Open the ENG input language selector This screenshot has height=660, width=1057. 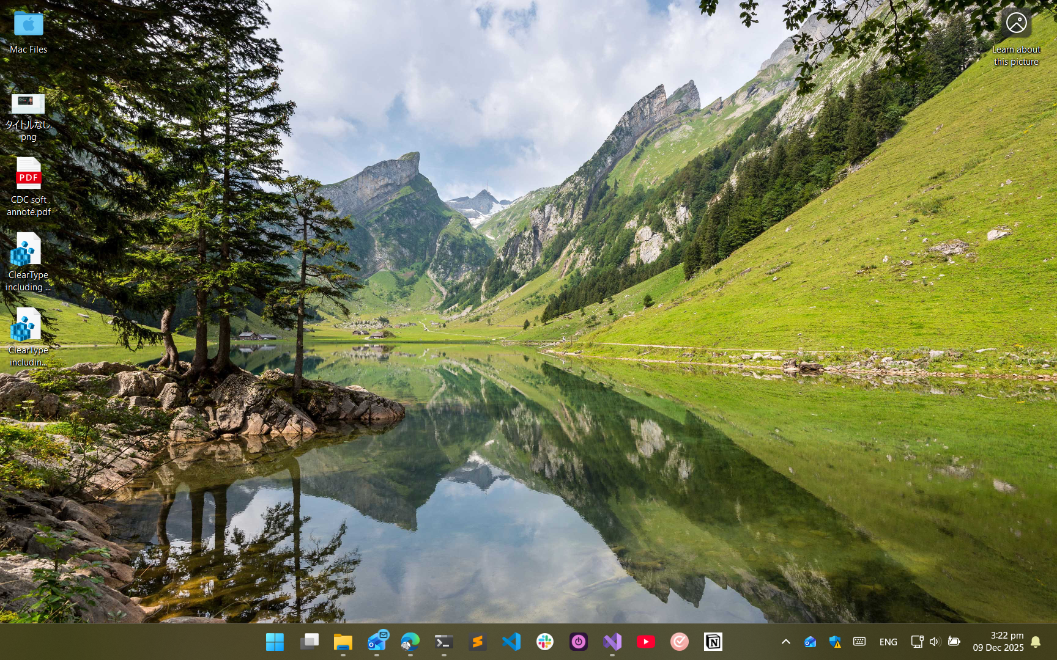888,642
